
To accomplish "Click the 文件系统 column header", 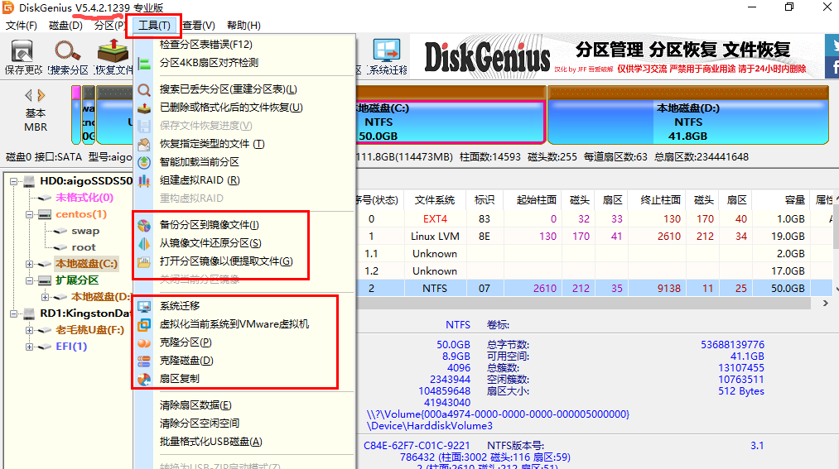I will 435,200.
